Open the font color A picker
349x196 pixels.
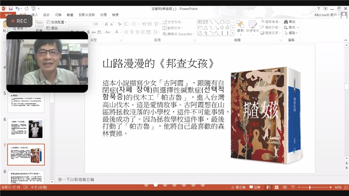coord(118,32)
